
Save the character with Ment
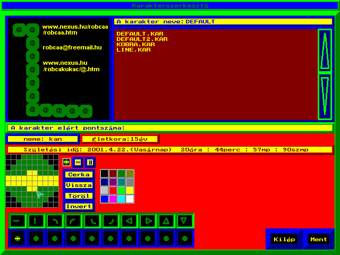point(319,240)
